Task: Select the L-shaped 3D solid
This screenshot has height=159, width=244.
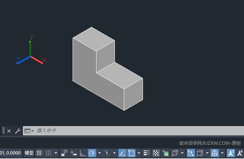Action: pos(108,68)
